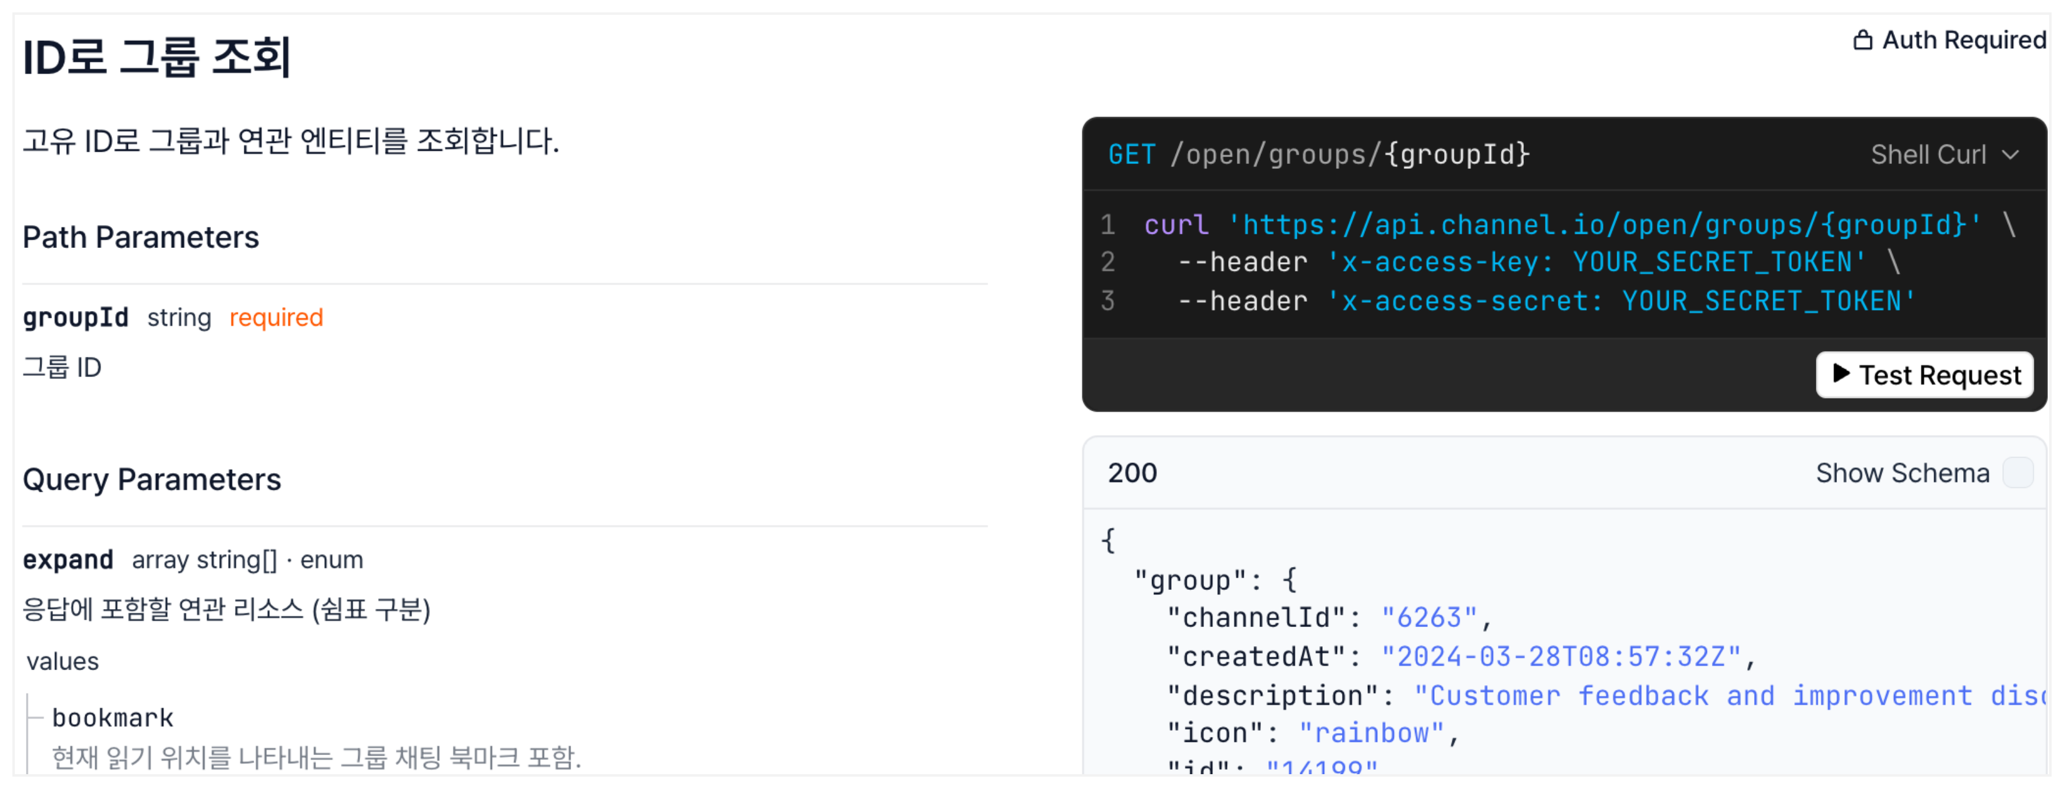
Task: Click the x-access-key header line
Action: click(1538, 263)
